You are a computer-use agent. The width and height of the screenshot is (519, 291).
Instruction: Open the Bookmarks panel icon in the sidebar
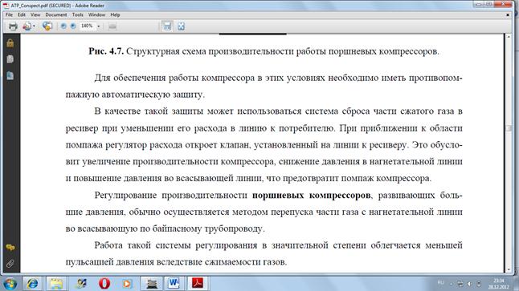coord(10,75)
